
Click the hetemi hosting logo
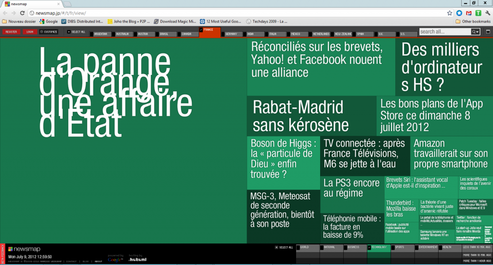point(137,259)
